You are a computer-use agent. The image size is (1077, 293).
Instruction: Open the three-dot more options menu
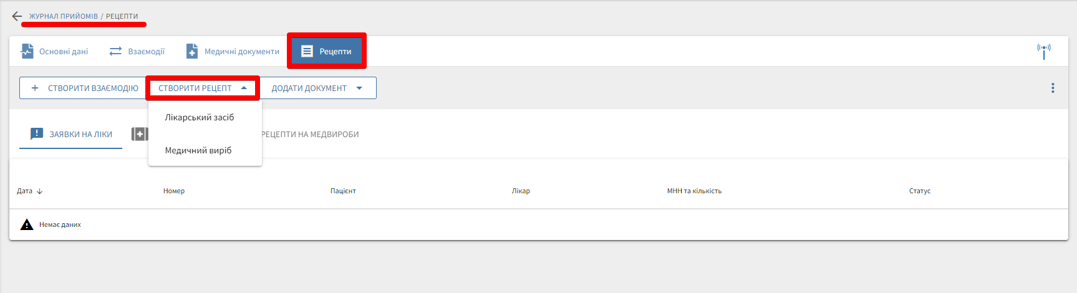coord(1053,88)
